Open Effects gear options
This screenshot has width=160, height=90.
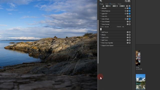pos(127,35)
